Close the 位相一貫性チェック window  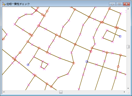tap(126, 4)
